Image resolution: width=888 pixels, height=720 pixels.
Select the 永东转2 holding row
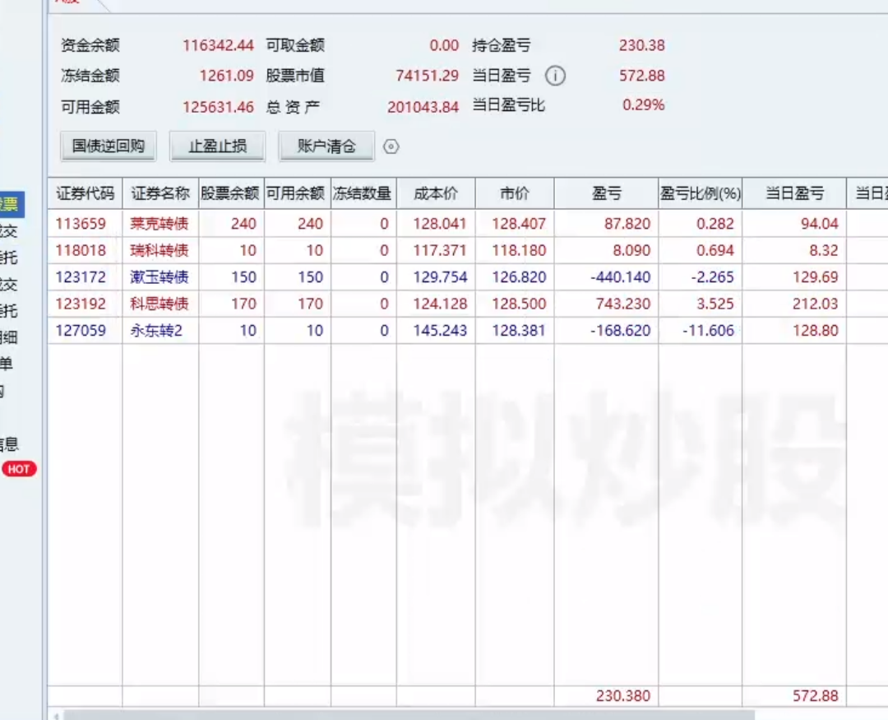click(x=160, y=331)
